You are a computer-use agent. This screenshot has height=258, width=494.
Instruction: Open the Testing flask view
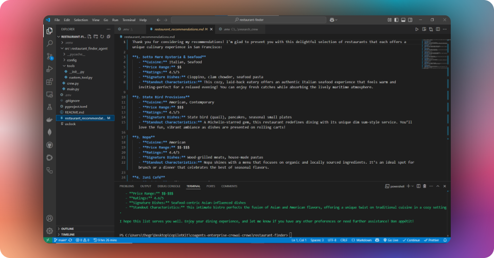49,107
